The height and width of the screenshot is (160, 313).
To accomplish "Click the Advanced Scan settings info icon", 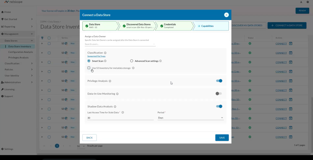I will (160, 61).
